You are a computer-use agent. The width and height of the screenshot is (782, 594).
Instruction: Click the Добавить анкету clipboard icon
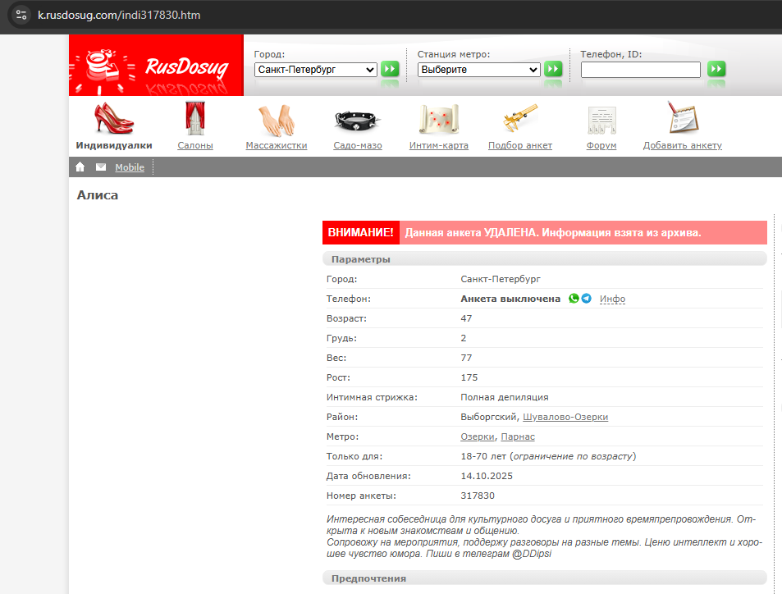point(682,120)
